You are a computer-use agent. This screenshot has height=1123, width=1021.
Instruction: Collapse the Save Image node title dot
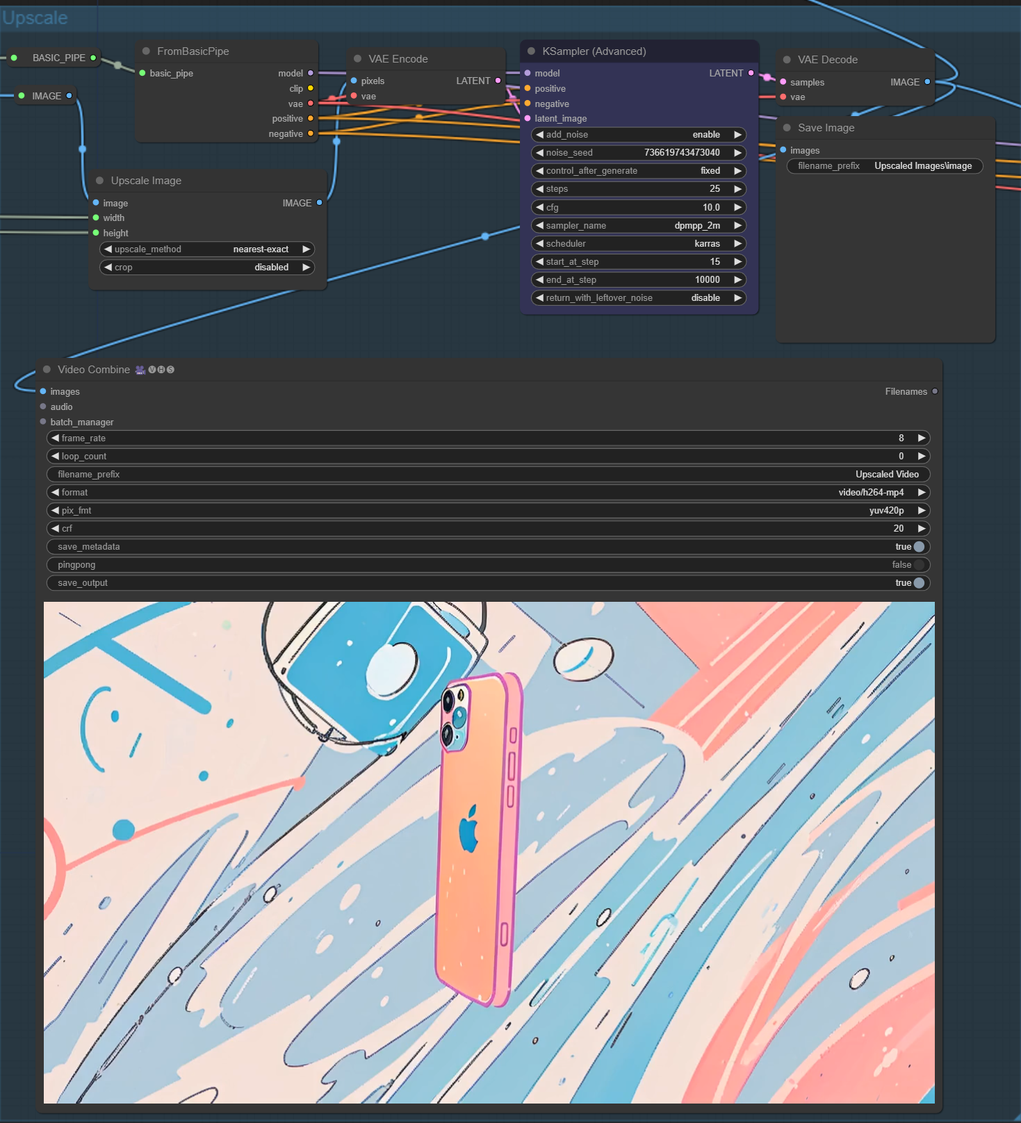point(787,128)
